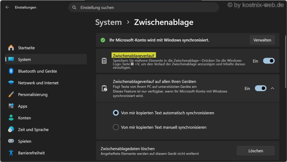Click the System monitor icon

click(x=11, y=59)
